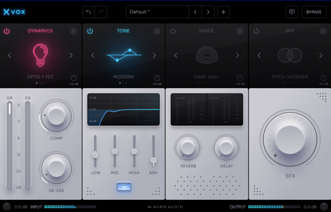Open the feedback comment icon
The image size is (331, 212).
click(x=292, y=12)
